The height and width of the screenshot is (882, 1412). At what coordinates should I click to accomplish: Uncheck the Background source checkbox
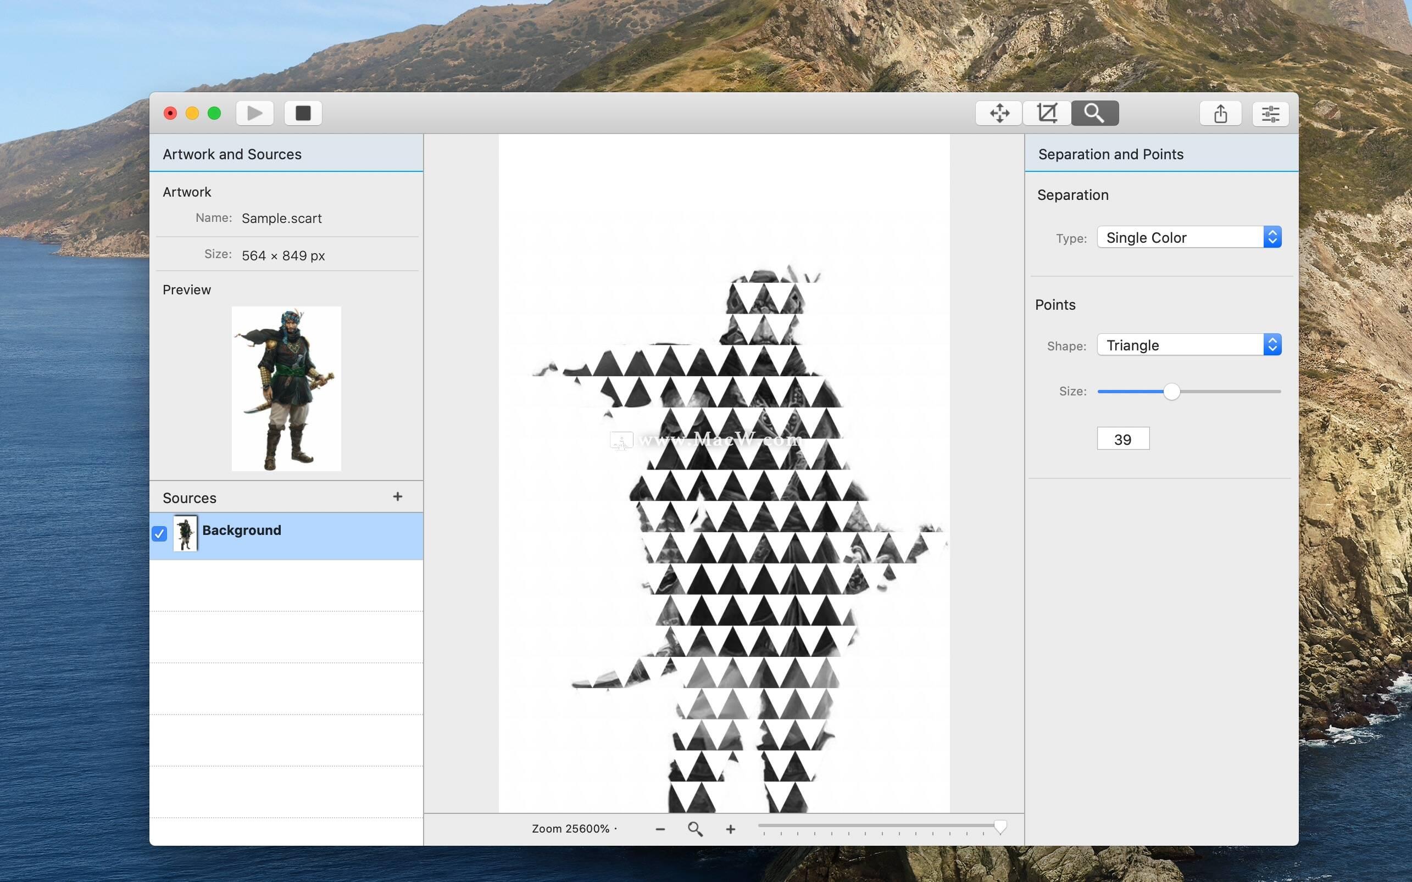click(159, 533)
